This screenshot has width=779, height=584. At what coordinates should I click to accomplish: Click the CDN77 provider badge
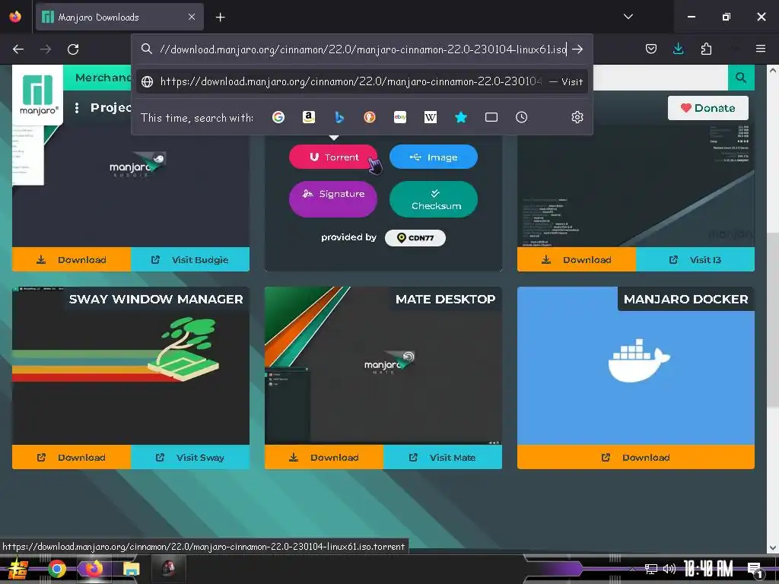click(x=415, y=237)
